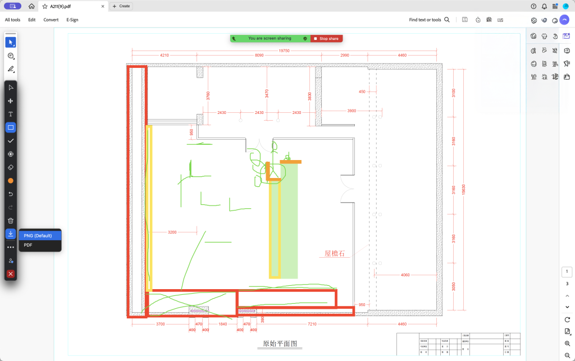Select the Text annotation tool

pyautogui.click(x=11, y=114)
